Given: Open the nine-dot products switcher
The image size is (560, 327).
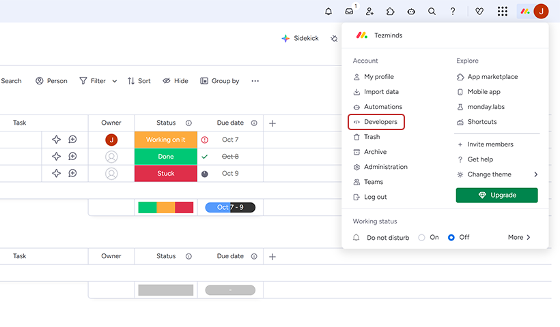Looking at the screenshot, I should point(503,12).
